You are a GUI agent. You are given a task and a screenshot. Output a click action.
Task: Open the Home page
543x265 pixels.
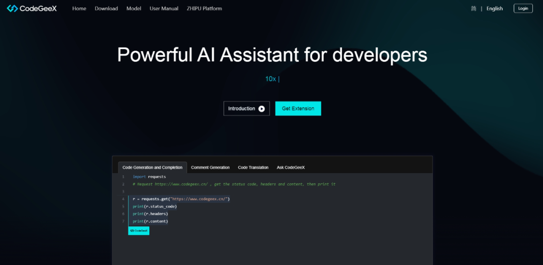[79, 9]
